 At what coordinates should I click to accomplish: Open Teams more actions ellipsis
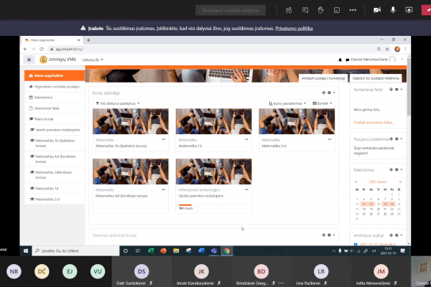pyautogui.click(x=353, y=10)
